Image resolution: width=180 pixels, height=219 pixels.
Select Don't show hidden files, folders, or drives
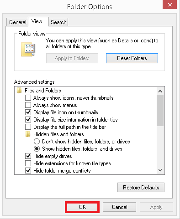37,142
